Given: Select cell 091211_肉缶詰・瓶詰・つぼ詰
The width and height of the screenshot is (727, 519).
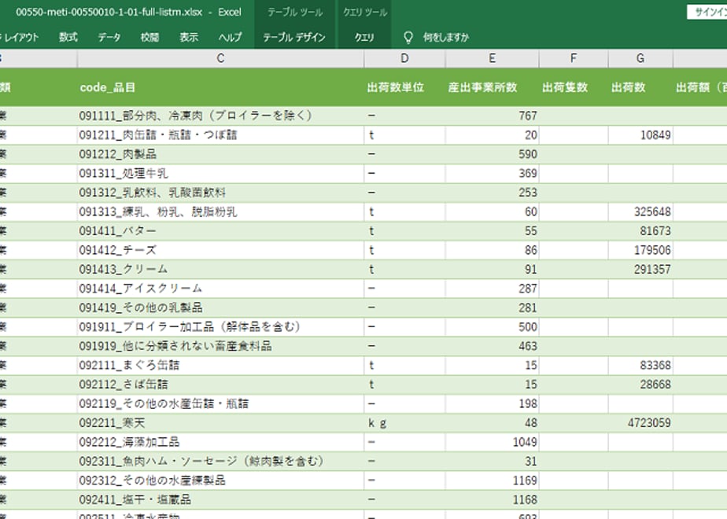Looking at the screenshot, I should (220, 134).
